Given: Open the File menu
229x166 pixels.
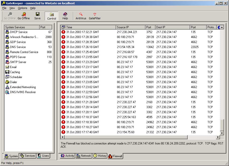Looking at the screenshot, I should 4,8.
